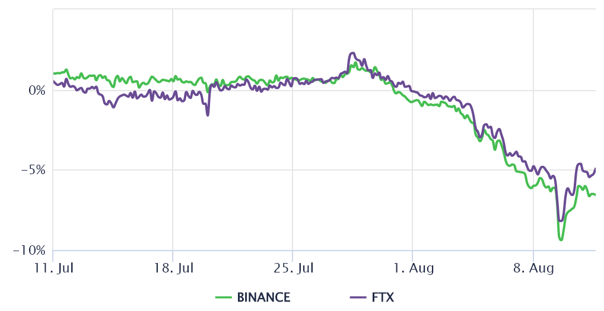This screenshot has height=311, width=604.
Task: Click the green BINANCE legend line marker
Action: pyautogui.click(x=224, y=297)
